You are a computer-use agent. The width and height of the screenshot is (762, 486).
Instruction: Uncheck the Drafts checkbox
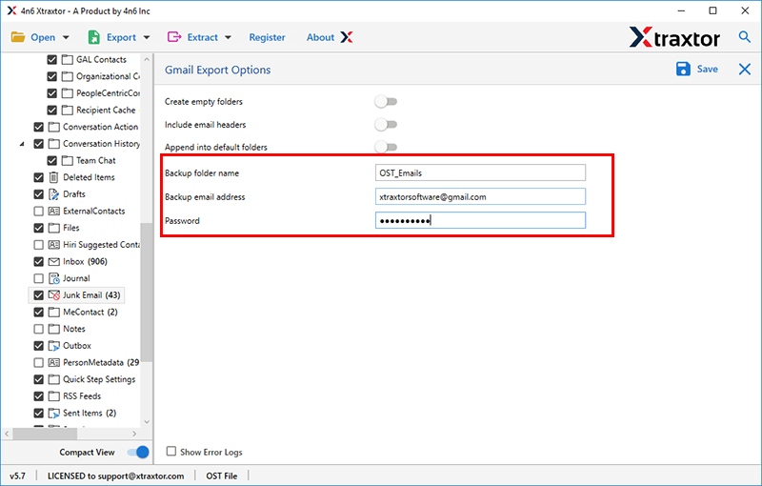click(38, 193)
